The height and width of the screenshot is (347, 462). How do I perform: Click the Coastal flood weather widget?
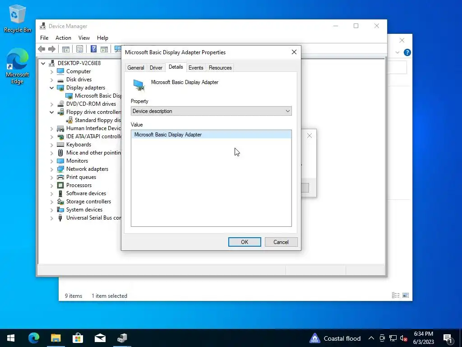335,338
